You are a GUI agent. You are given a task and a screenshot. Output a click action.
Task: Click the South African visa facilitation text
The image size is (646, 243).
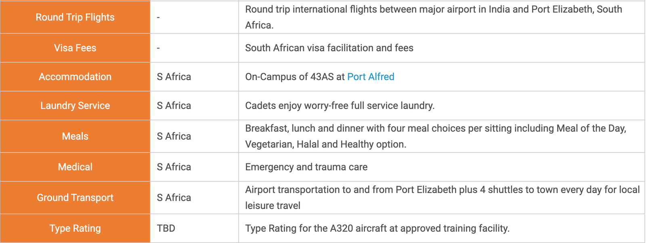click(x=329, y=48)
